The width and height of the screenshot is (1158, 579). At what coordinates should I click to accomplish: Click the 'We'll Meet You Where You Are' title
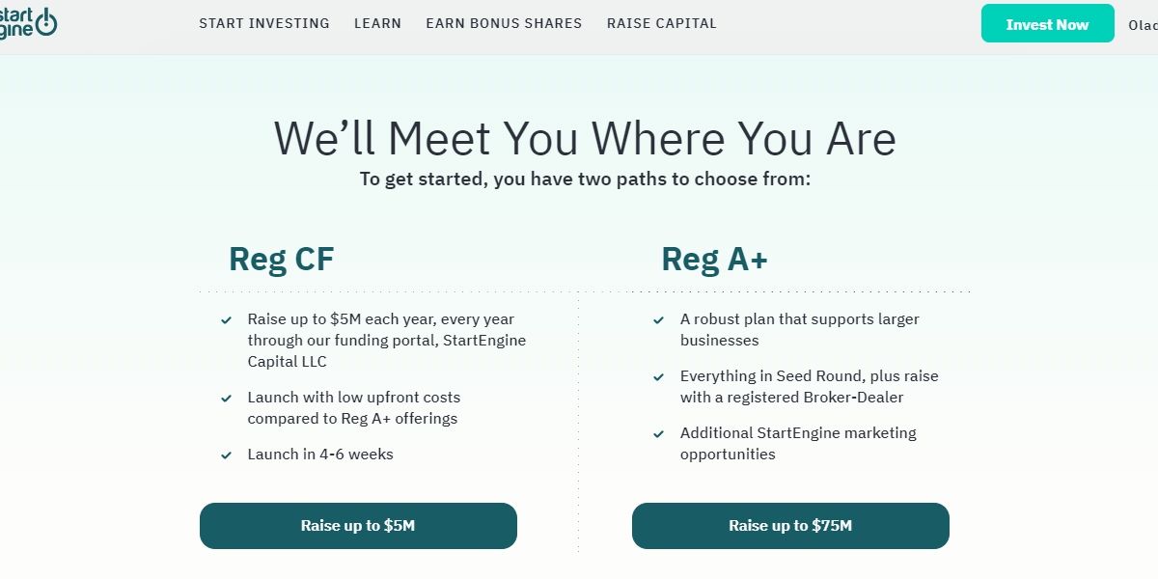click(586, 138)
